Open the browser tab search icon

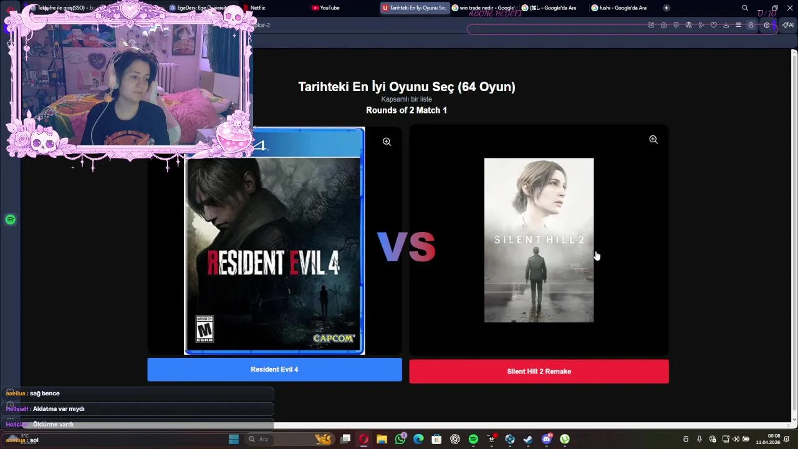point(745,8)
